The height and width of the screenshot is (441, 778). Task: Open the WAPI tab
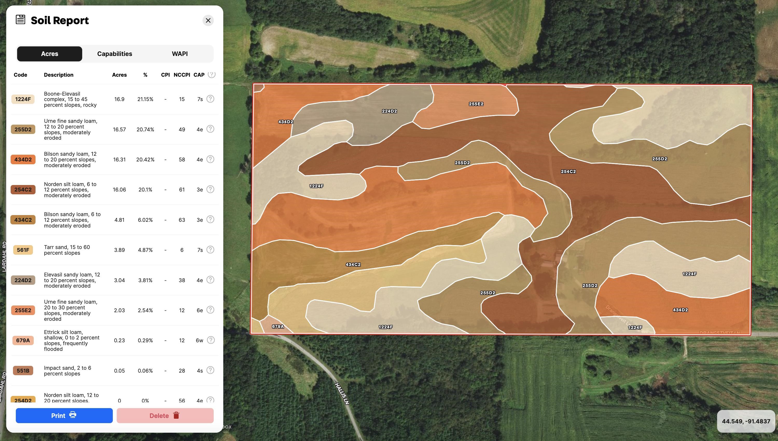pos(180,54)
